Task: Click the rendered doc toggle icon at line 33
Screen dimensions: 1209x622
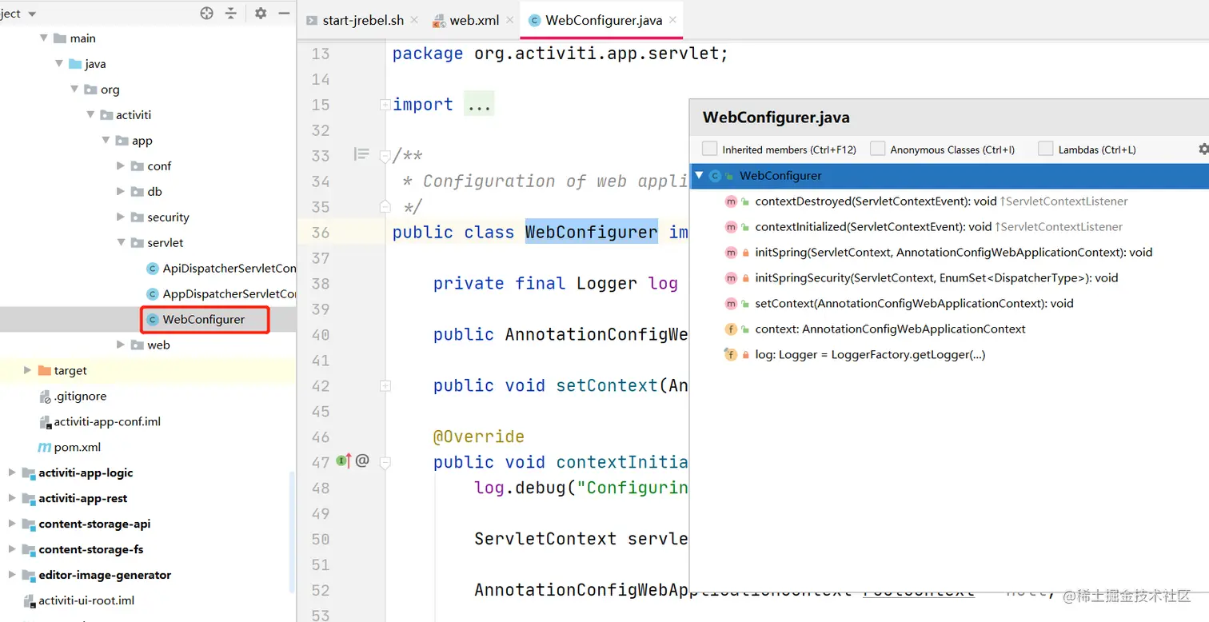Action: coord(361,155)
